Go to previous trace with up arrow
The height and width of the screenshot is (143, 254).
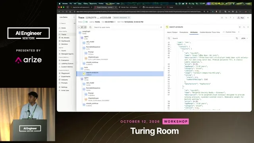(230, 17)
